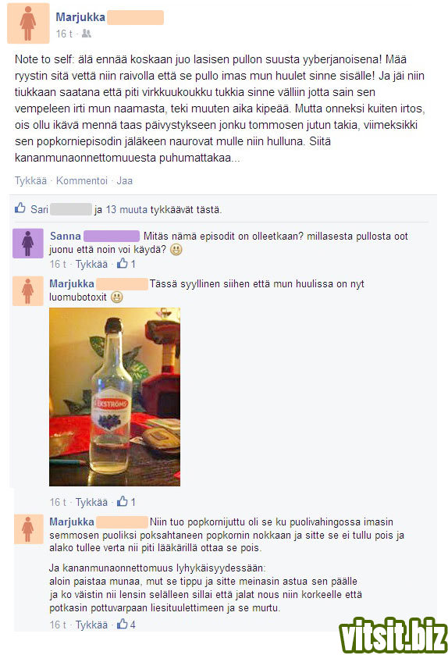Click thumbs-up icon showing 4 likes
Viewport: 448px width, 655px height.
[x=123, y=624]
